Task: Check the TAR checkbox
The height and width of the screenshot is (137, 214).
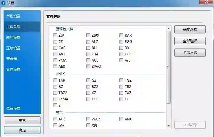Action: [55, 80]
